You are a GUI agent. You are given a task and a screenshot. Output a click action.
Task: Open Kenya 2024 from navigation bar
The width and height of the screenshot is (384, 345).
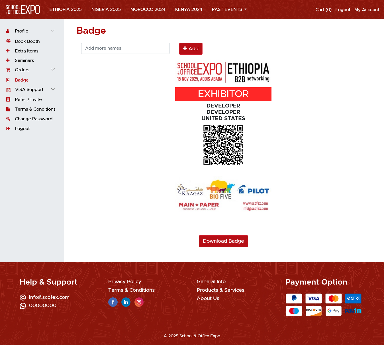pyautogui.click(x=189, y=9)
